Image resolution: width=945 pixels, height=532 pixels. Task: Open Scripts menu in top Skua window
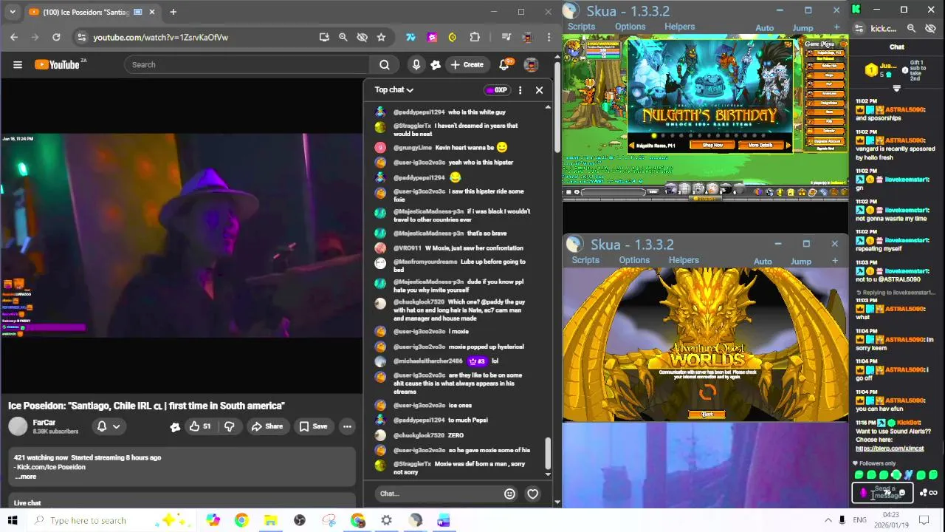[x=581, y=27]
